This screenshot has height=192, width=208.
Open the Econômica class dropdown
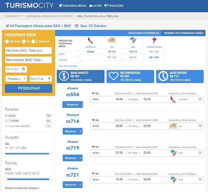(41, 79)
